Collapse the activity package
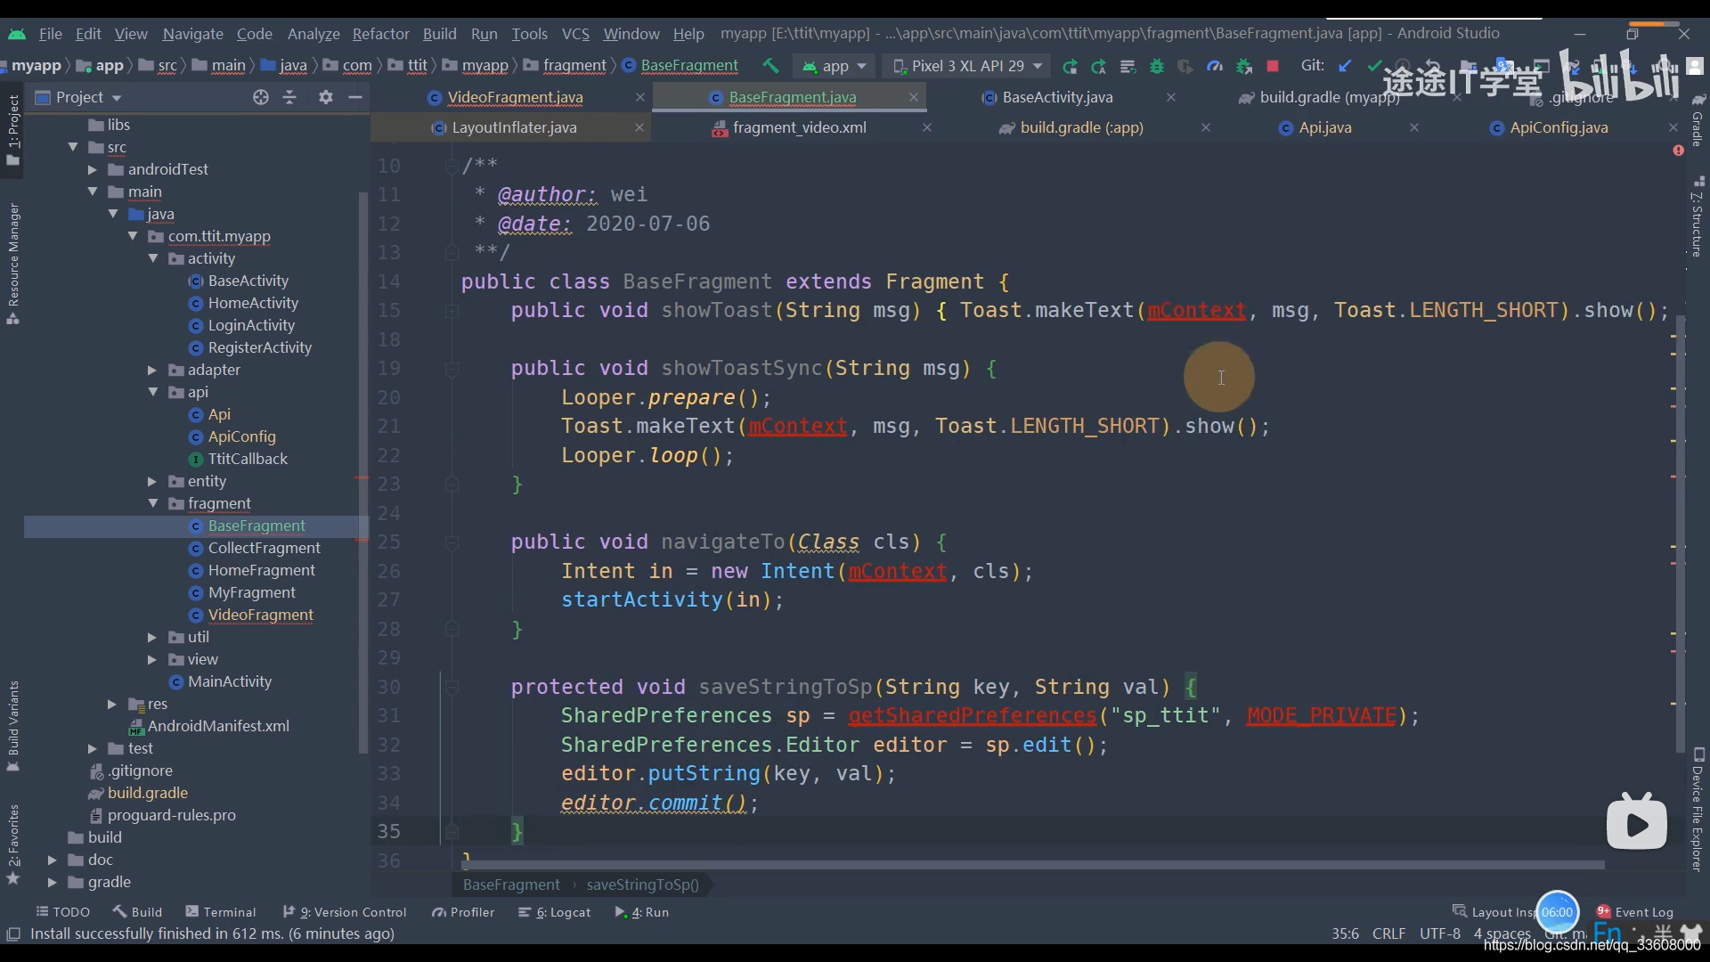This screenshot has width=1710, height=962. coord(152,258)
